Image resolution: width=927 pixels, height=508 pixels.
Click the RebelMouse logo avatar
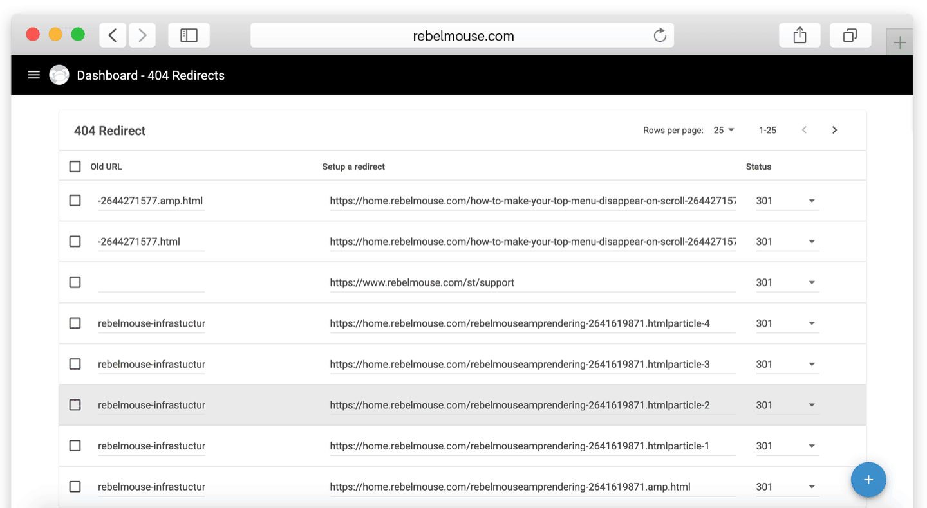(x=59, y=75)
